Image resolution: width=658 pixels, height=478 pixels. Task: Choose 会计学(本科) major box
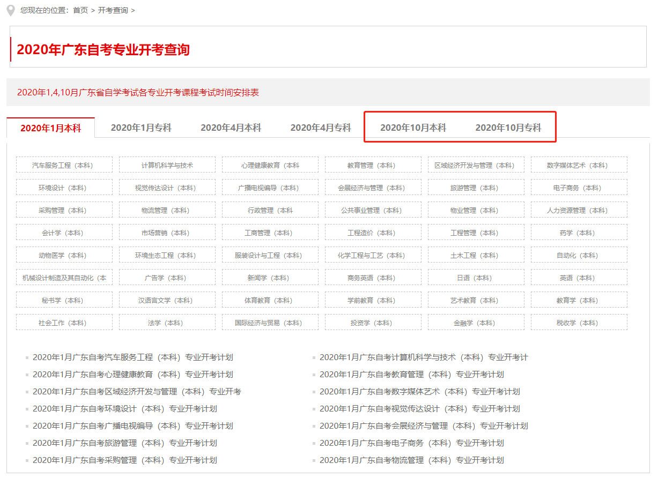pos(64,233)
